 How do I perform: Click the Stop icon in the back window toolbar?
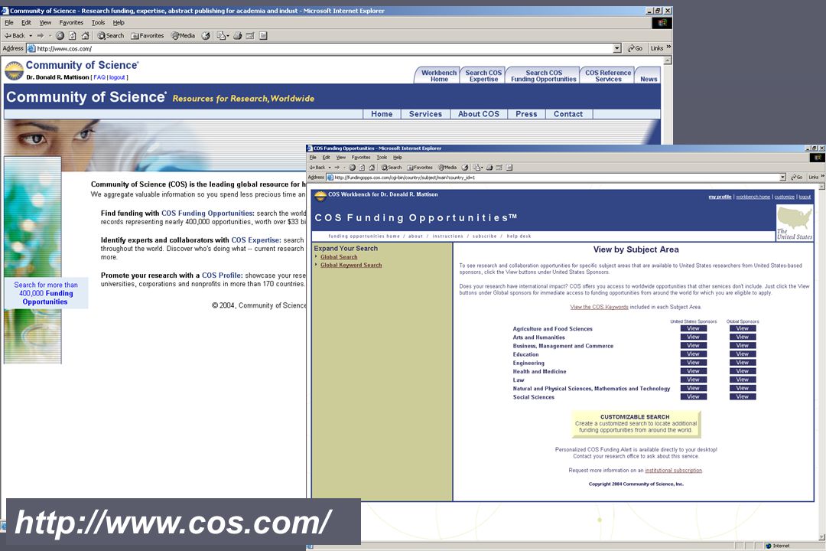[x=60, y=36]
